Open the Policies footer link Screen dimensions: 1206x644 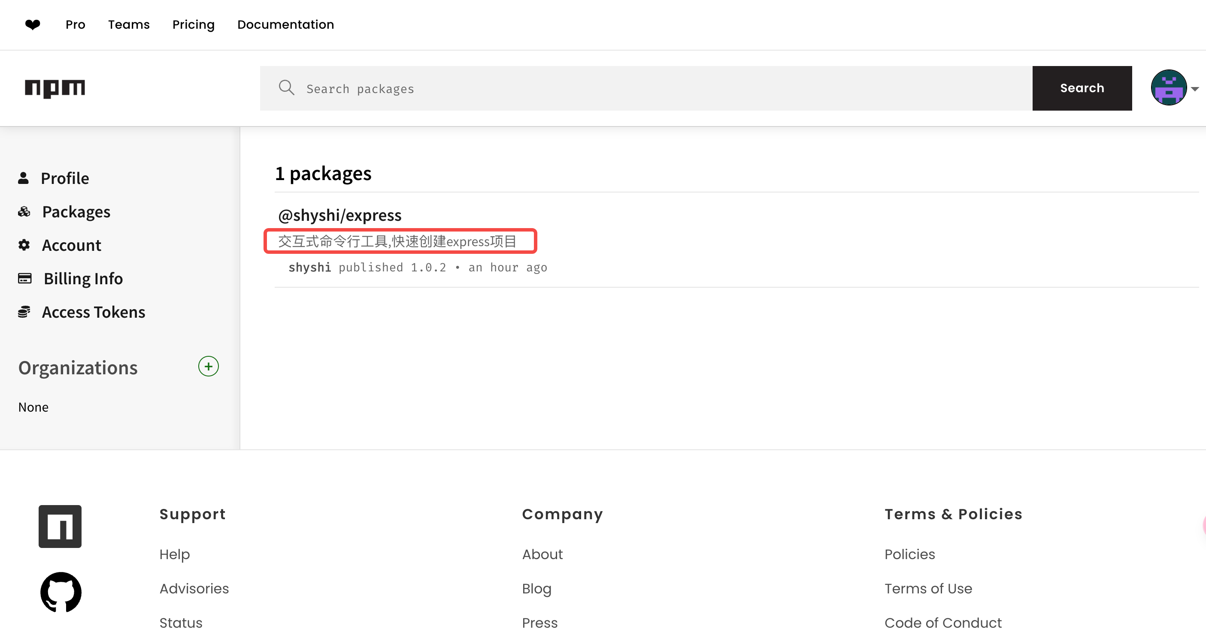pos(909,554)
